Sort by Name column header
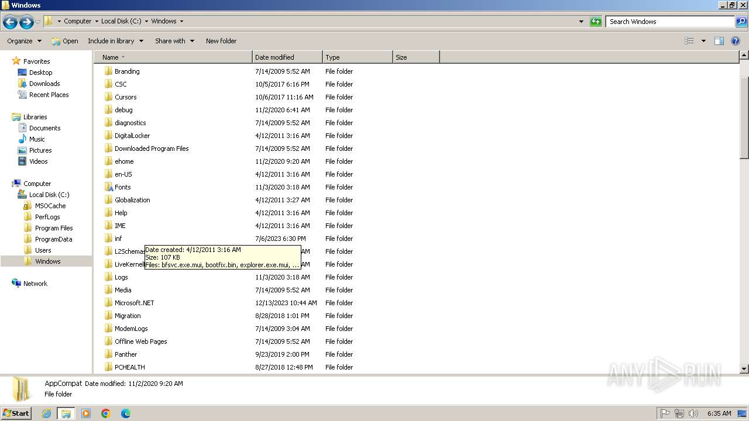749x421 pixels. click(x=173, y=57)
